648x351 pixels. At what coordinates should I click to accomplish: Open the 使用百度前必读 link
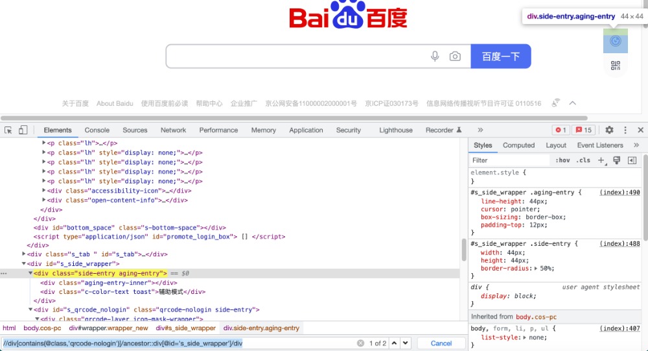tap(165, 103)
